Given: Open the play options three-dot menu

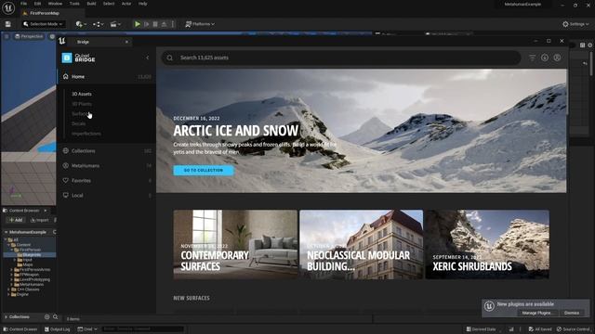Looking at the screenshot, I should pyautogui.click(x=173, y=24).
